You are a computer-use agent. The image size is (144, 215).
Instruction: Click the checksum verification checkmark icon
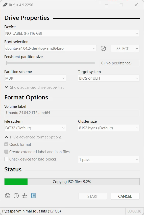(103, 48)
